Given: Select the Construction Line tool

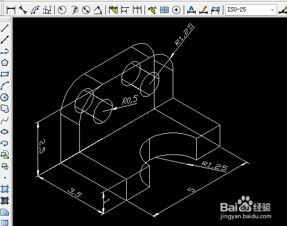Looking at the screenshot, I should [x=5, y=40].
